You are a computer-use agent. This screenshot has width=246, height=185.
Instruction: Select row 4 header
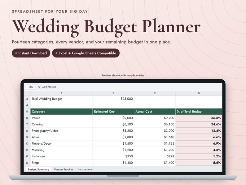click(x=27, y=105)
